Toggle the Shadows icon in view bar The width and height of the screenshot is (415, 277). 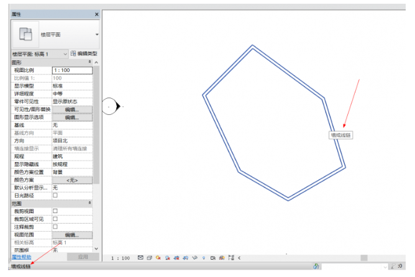click(168, 258)
